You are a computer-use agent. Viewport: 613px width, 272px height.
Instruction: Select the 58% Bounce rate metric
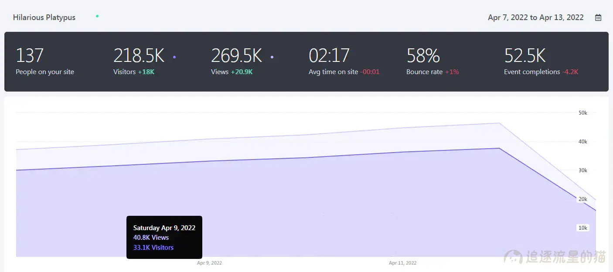[423, 56]
